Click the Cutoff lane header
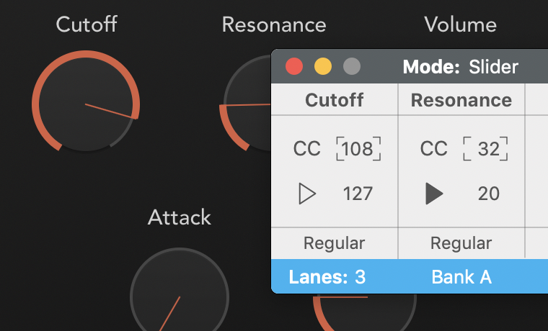548x331 pixels. click(x=335, y=100)
